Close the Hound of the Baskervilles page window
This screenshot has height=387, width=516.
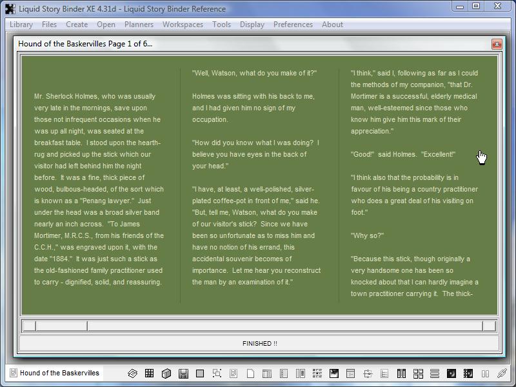point(496,45)
